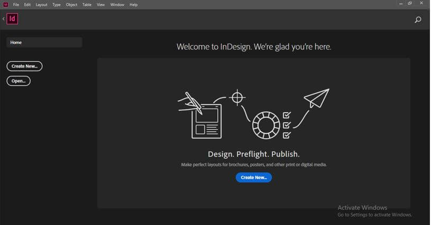
Task: Open the File menu
Action: click(16, 5)
